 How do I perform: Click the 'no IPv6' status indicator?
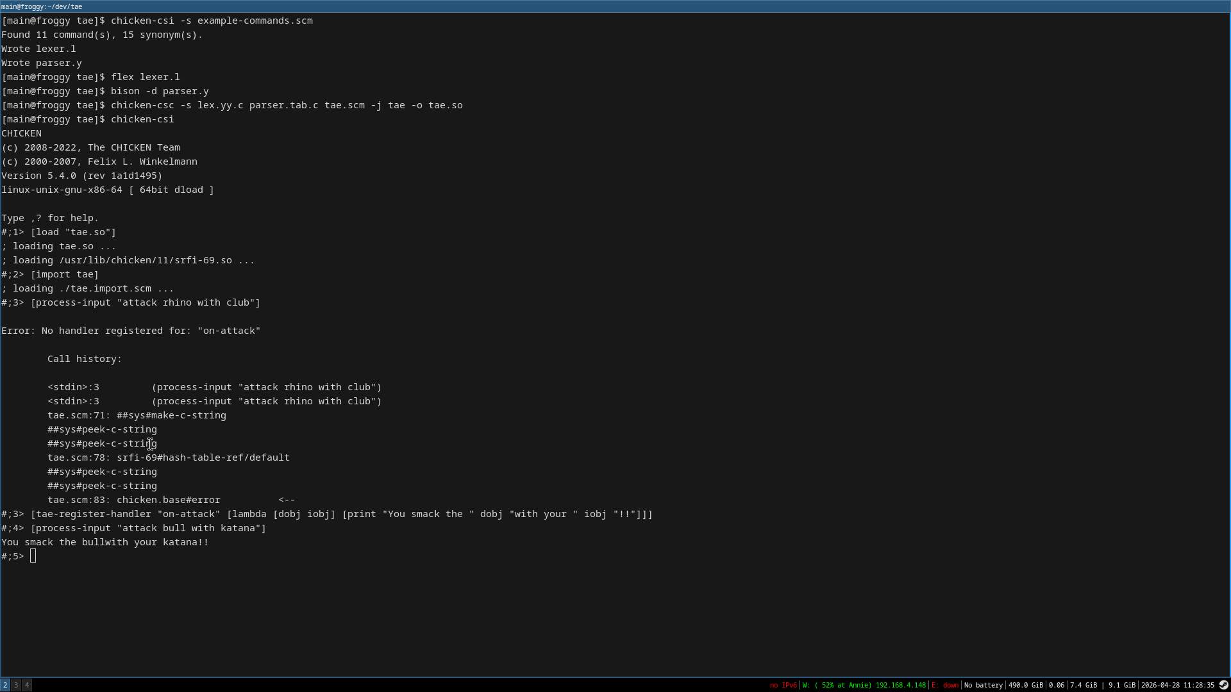pyautogui.click(x=783, y=685)
